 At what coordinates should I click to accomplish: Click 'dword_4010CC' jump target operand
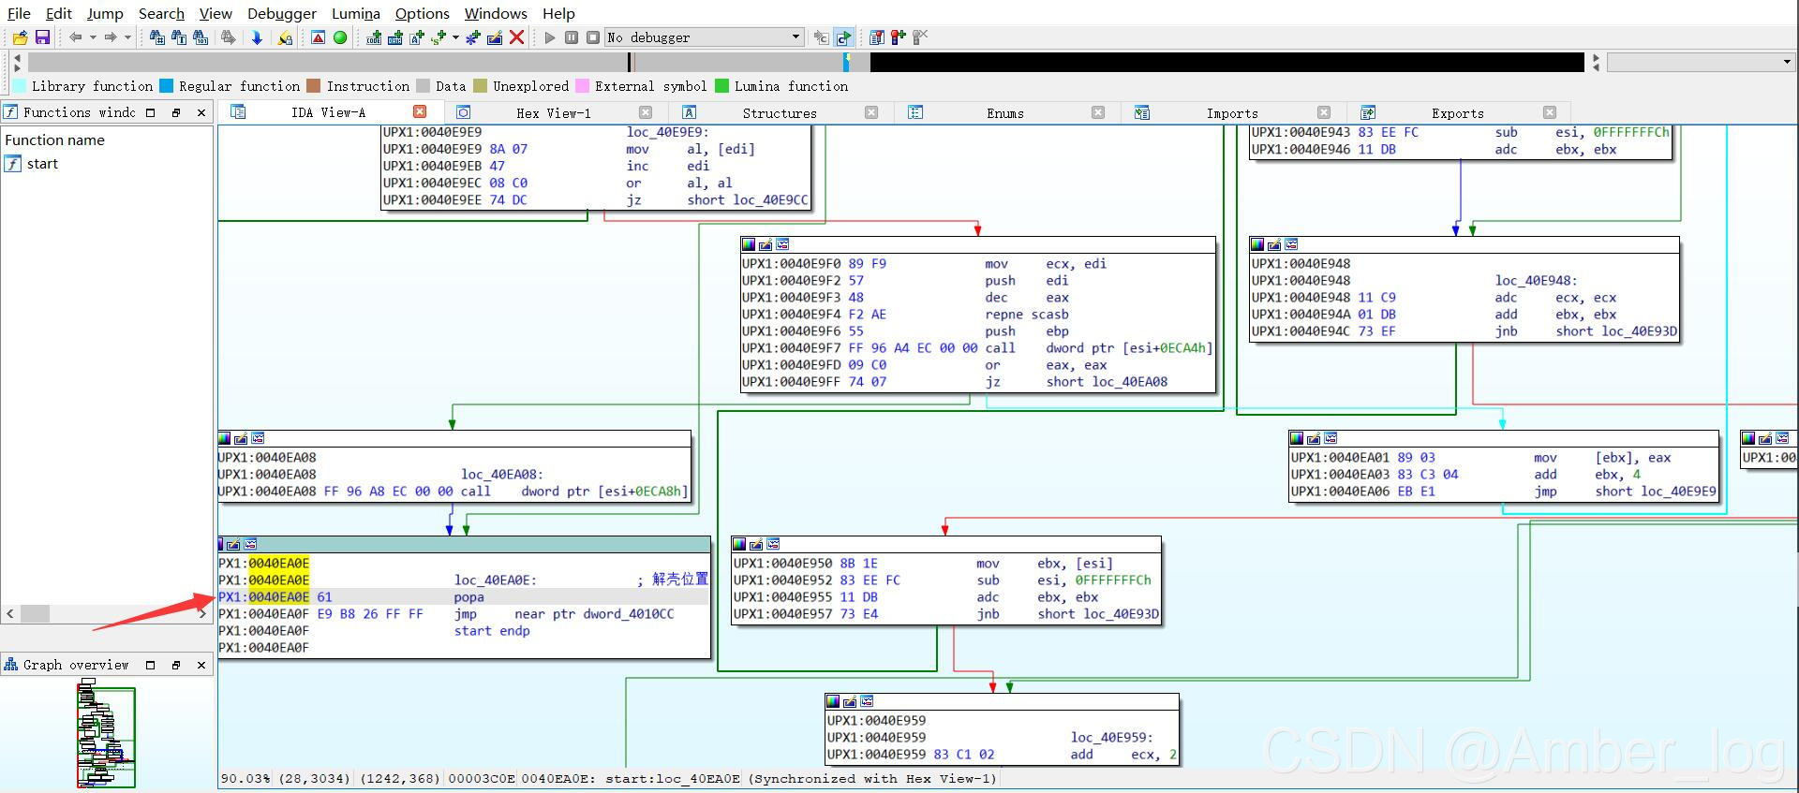point(629,614)
